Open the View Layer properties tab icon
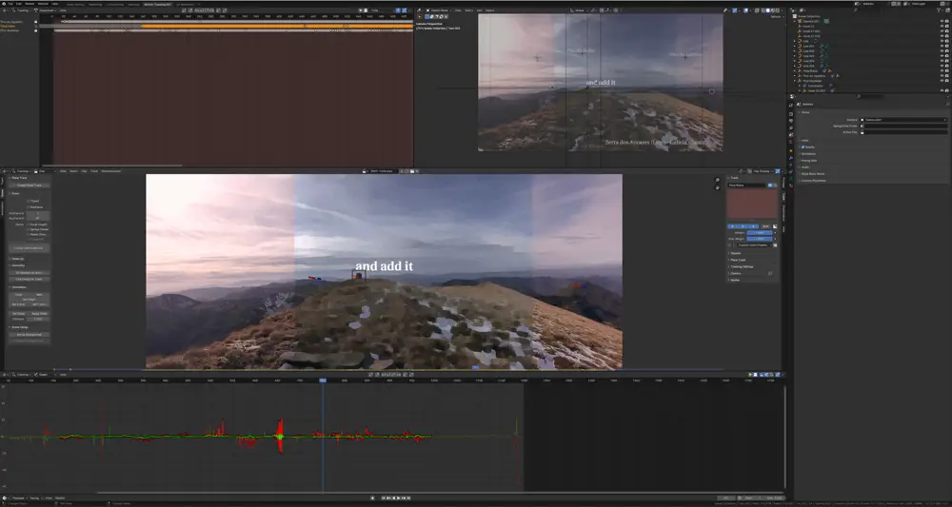Viewport: 952px width, 507px height. pyautogui.click(x=791, y=128)
